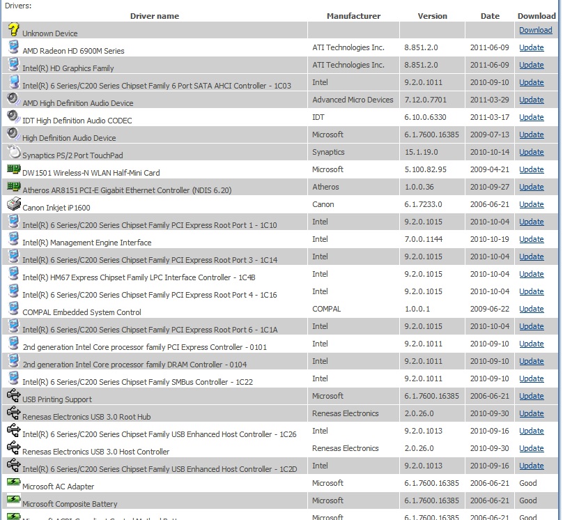Click the Atheros manufacturer cell
Viewport: 563px width, 520px height.
[x=325, y=187]
